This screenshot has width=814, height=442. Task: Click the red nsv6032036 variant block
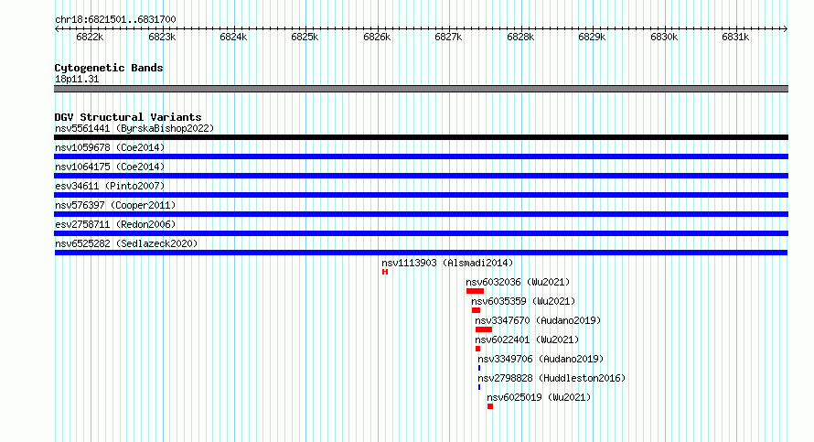tap(475, 291)
